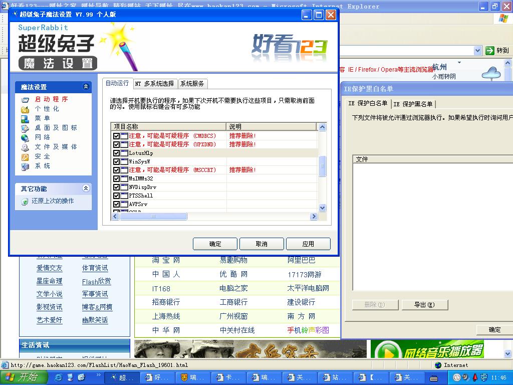Click the weather cloud icon for 杭州
This screenshot has height=385, width=513.
(491, 73)
